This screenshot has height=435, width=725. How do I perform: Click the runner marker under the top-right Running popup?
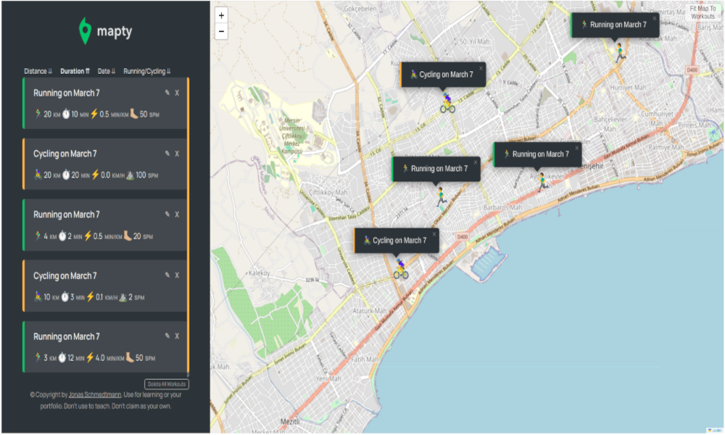click(x=620, y=53)
